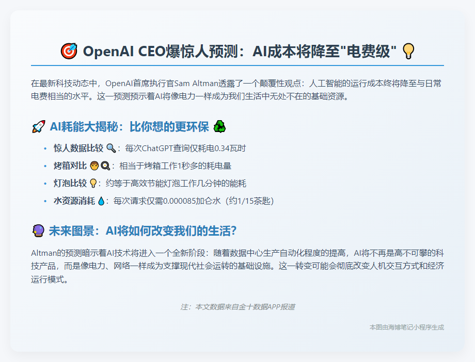This screenshot has width=475, height=362.
Task: Click the intro paragraph mentioning Sam Altman
Action: [x=236, y=90]
